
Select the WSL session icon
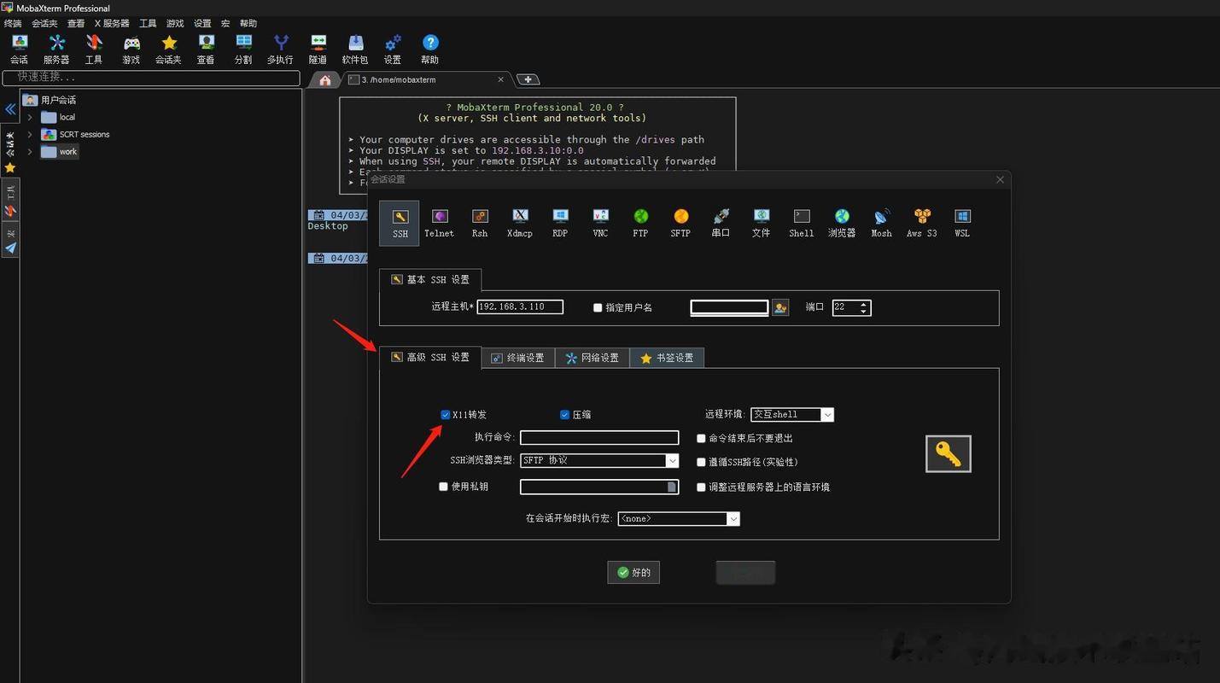tap(962, 223)
